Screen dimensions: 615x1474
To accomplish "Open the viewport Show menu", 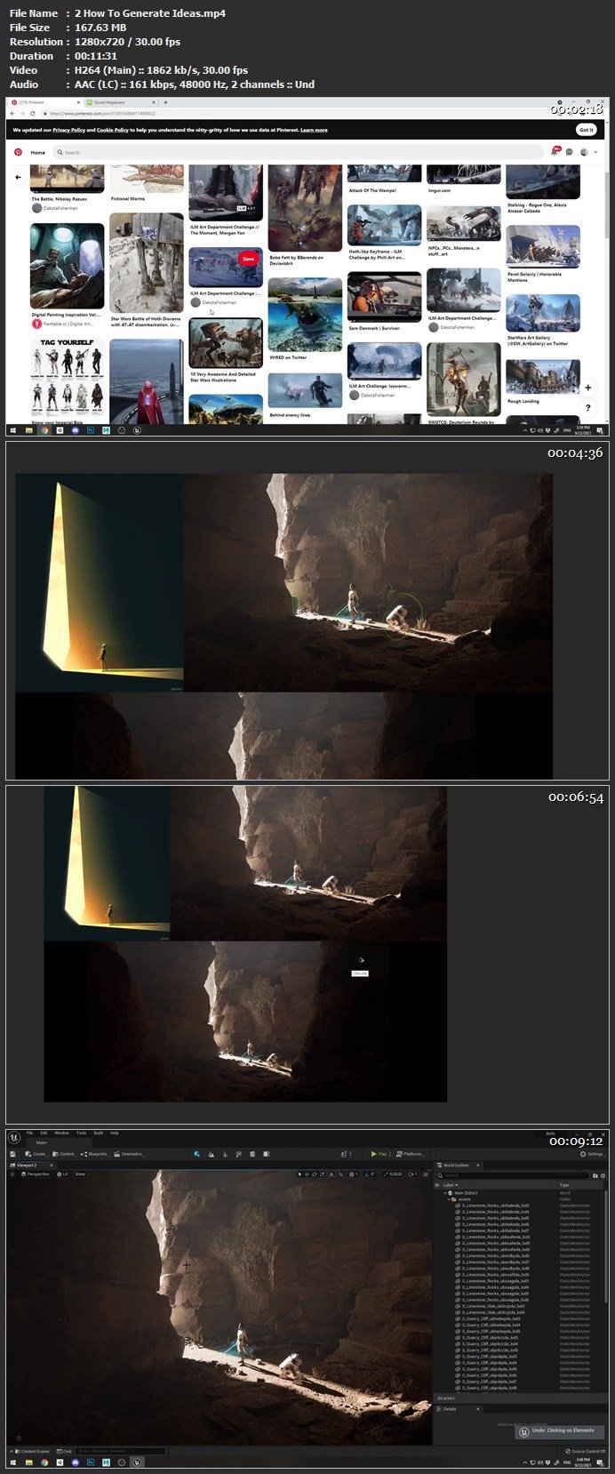I will click(80, 1174).
